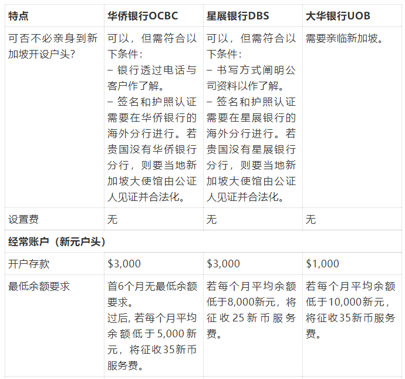Click '无' in the DBS 设置费 cell
Viewport: 405px width, 379px height.
(211, 220)
